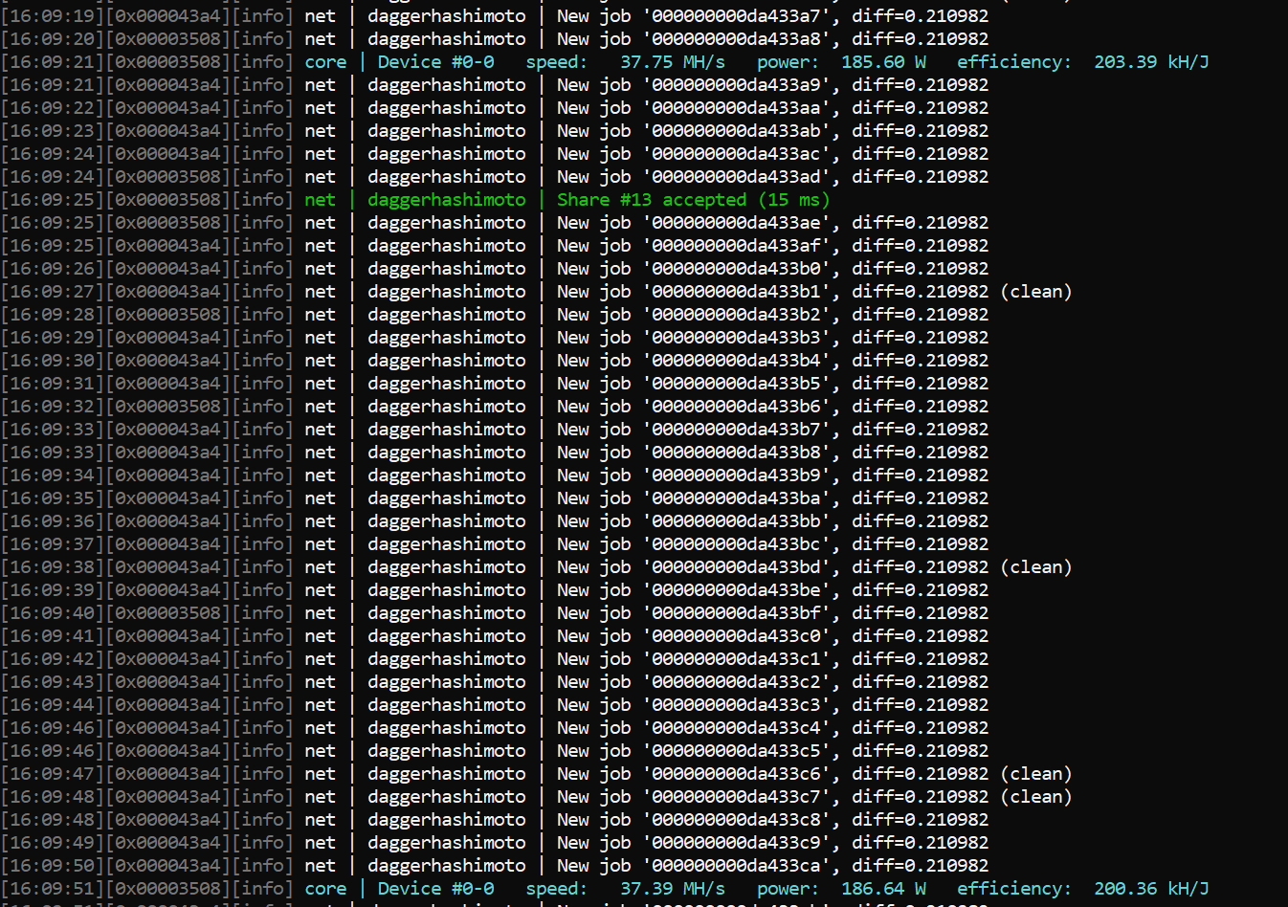The width and height of the screenshot is (1288, 907).
Task: Click job ID '000000000da433ae'
Action: [736, 223]
